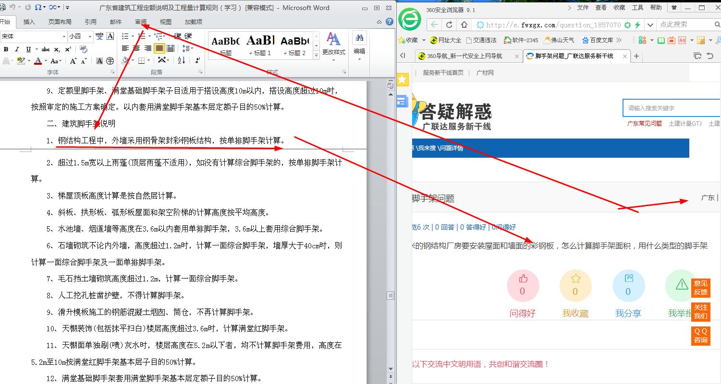Image resolution: width=721 pixels, height=384 pixels.
Task: Toggle superscript formatting
Action: pos(68,49)
